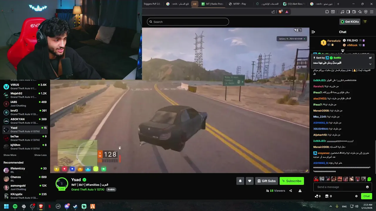The width and height of the screenshot is (376, 211).
Task: Click the Gift Subs button
Action: pos(266,181)
